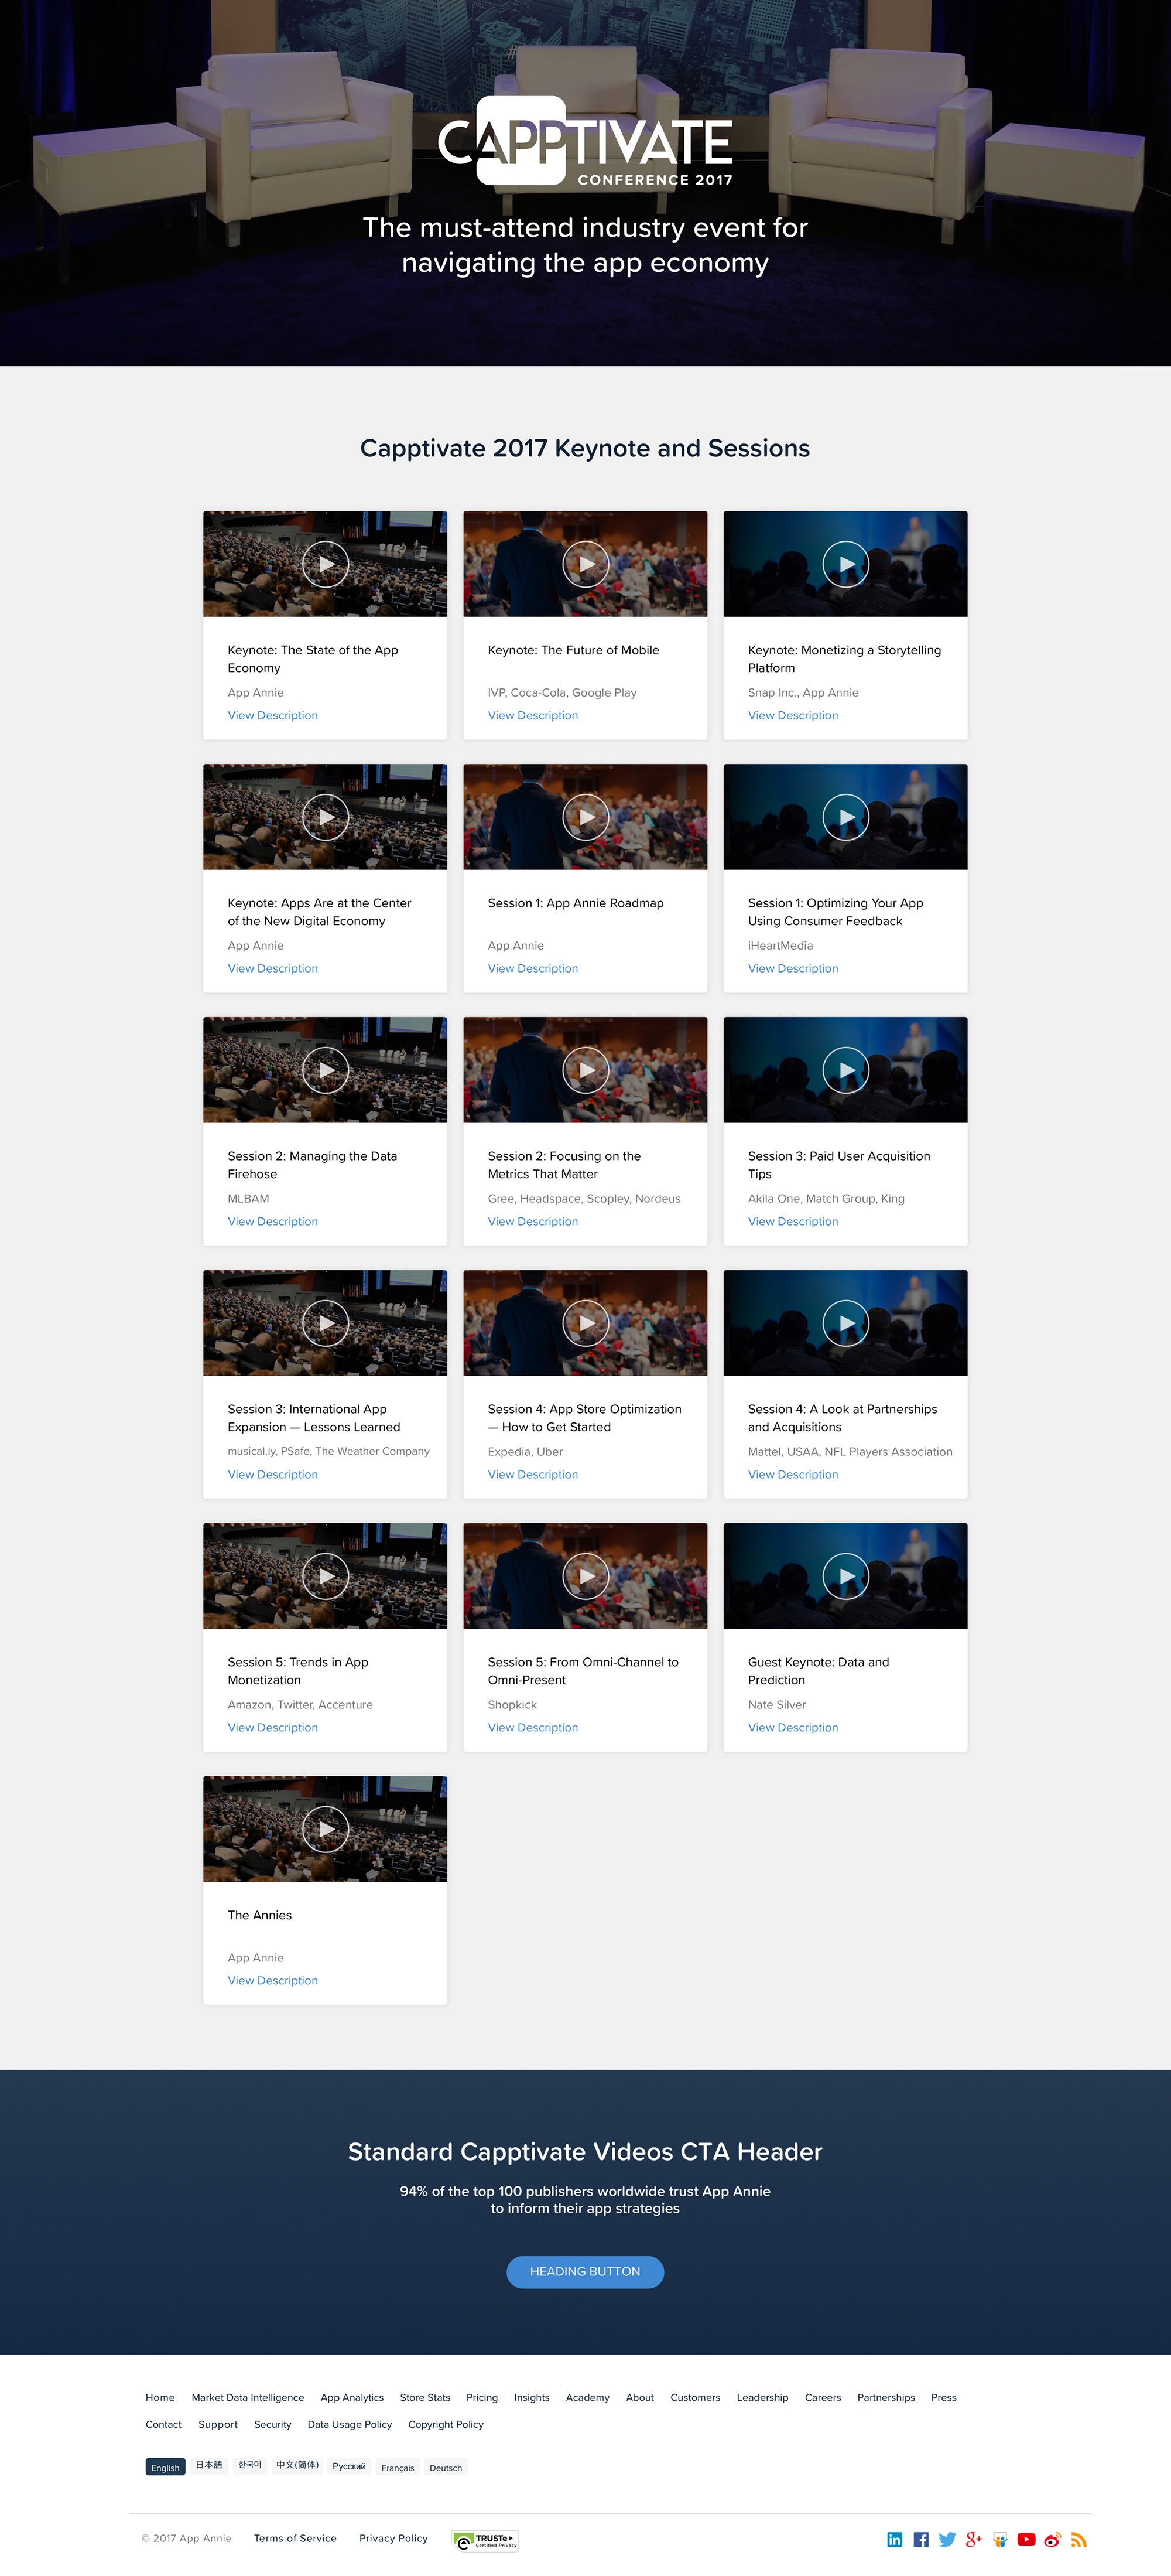Open Leadership footer link

pos(762,2397)
